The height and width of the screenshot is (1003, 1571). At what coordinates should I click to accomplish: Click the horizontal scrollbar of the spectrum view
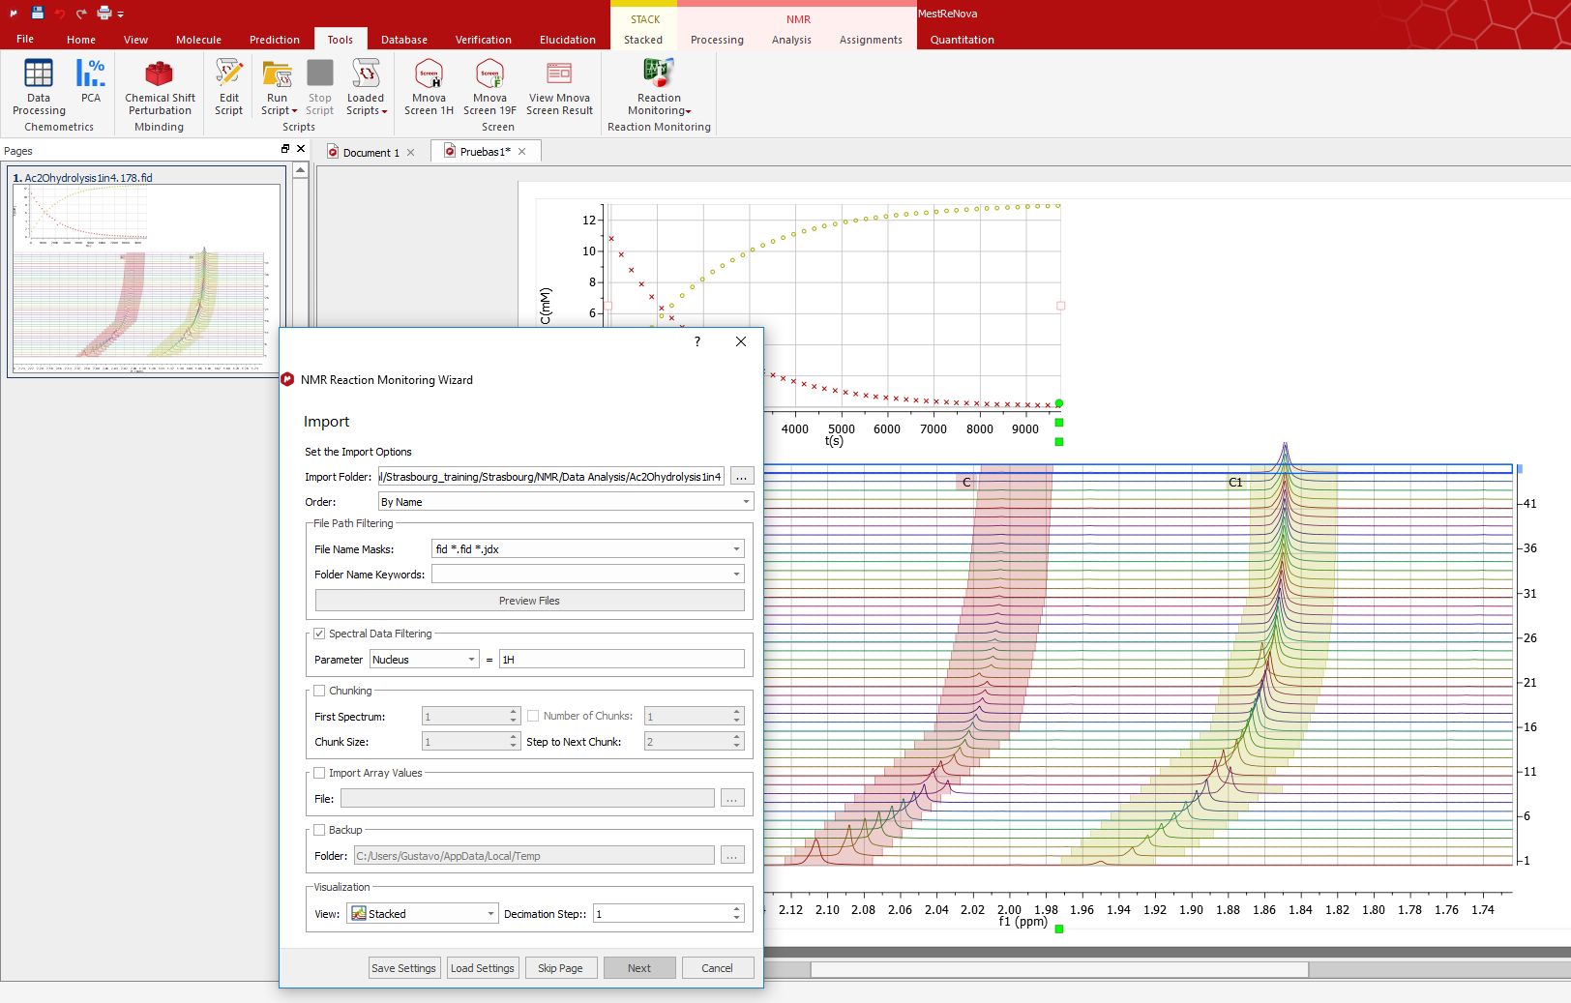[x=1059, y=969]
